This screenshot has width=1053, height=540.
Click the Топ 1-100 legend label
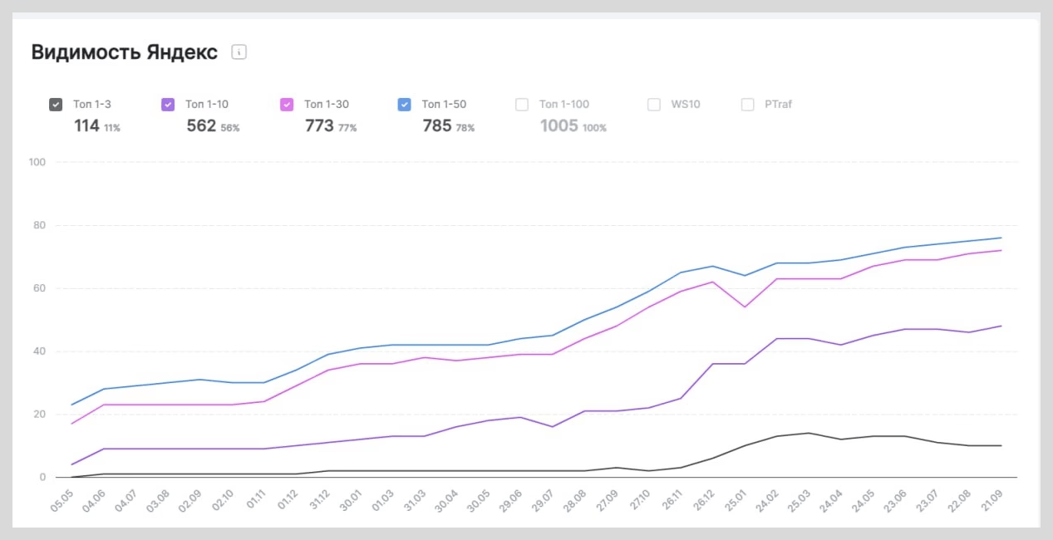pos(563,105)
